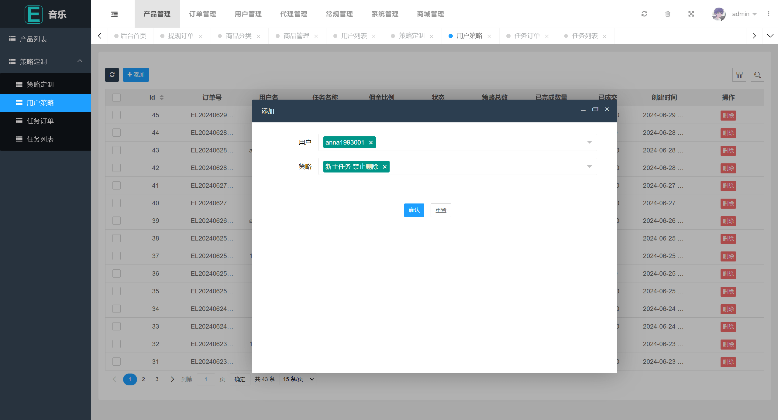Open the 用户 dropdown arrow in the dialog
This screenshot has height=420, width=778.
tap(589, 142)
